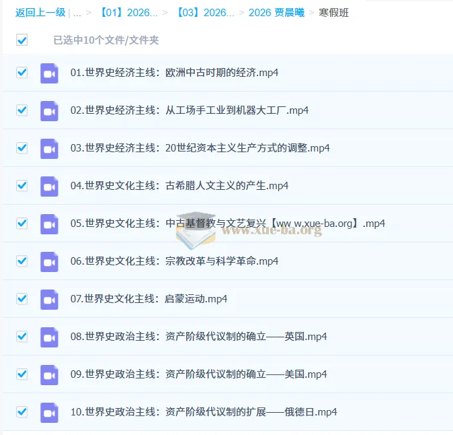Uncheck file 04 古希腊人文主义的产生 checkbox
Screen dimensions: 453x435
coord(22,186)
